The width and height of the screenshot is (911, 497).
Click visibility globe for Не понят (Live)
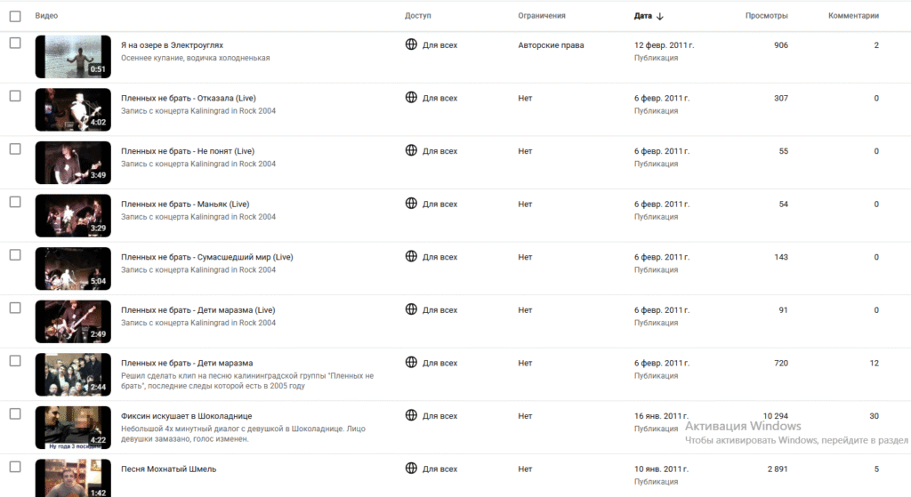[x=411, y=149]
